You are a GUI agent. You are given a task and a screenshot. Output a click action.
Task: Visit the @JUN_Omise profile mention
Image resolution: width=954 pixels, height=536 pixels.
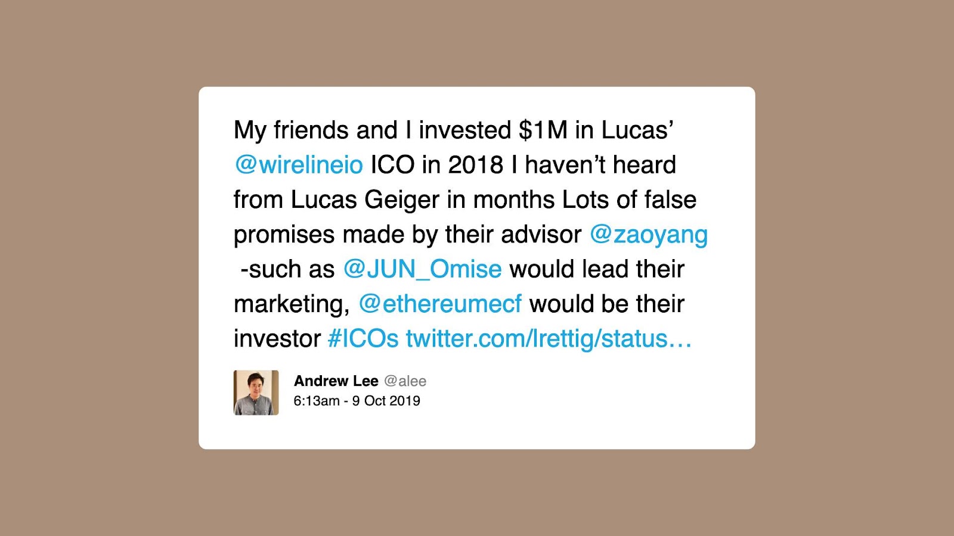[x=422, y=270]
